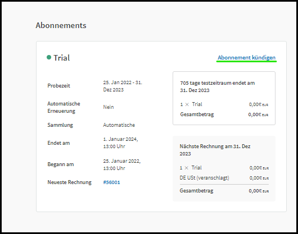Click the multiply icon in the next invoice box
The image size is (298, 234).
tap(187, 168)
